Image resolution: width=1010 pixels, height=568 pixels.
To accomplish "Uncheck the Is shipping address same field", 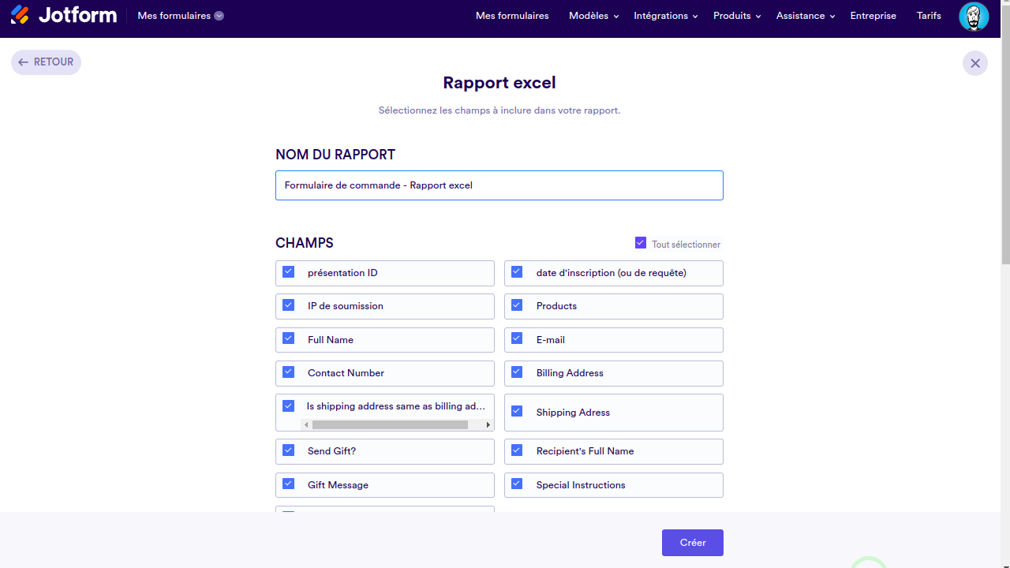I will click(x=289, y=406).
